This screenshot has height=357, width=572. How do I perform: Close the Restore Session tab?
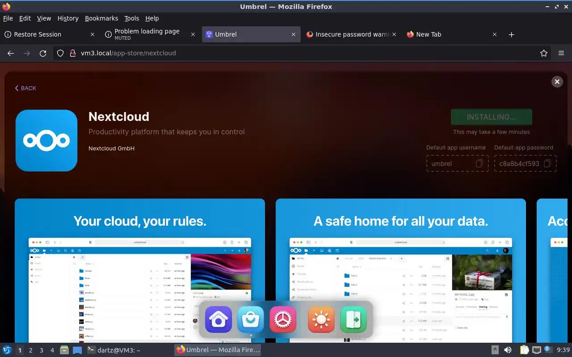point(93,34)
